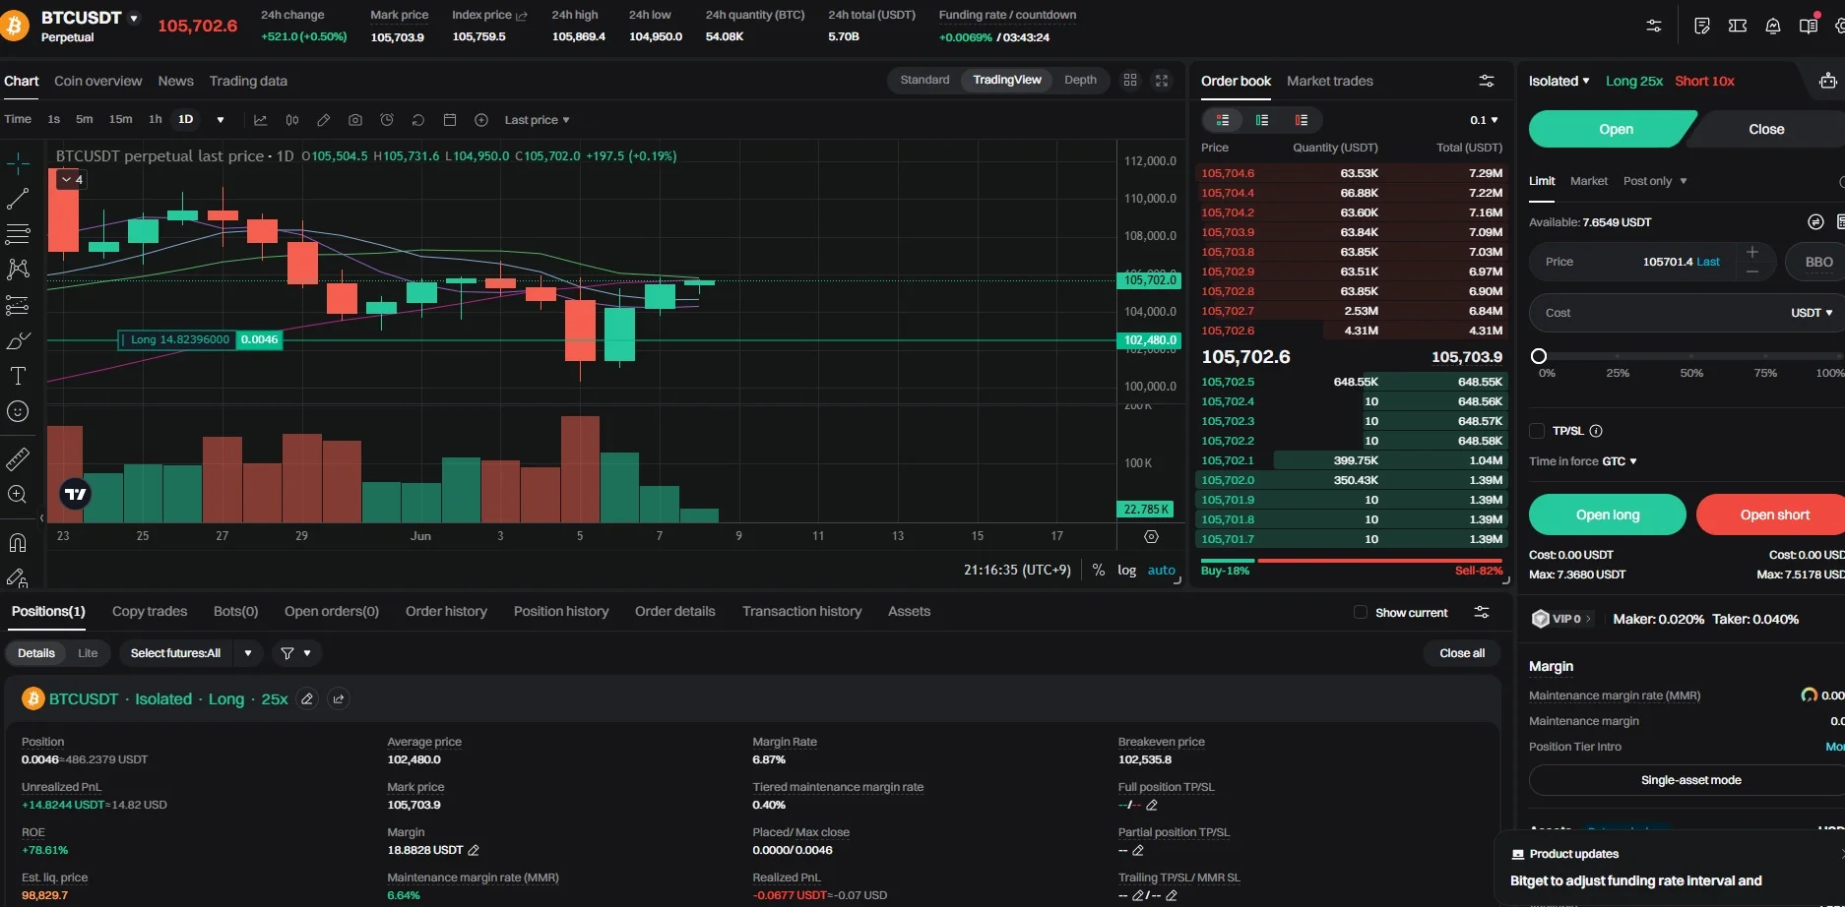Screen dimensions: 1845x907
Task: Expand more time intervals dropdown
Action: click(221, 120)
